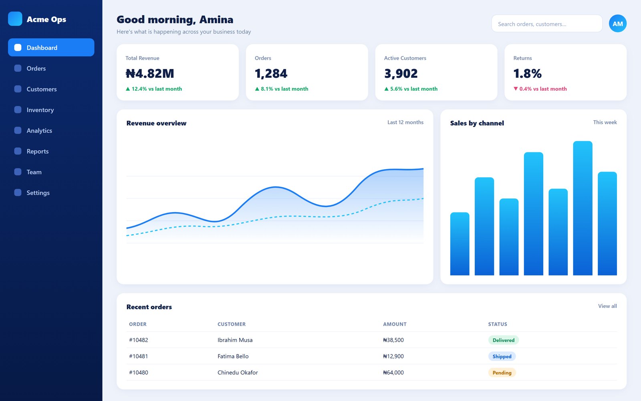The width and height of the screenshot is (641, 401).
Task: Click the STATUS column header
Action: click(498, 324)
